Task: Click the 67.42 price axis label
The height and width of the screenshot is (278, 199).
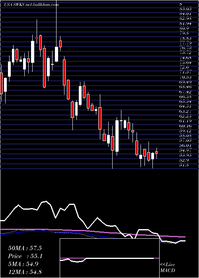Action: [185, 92]
